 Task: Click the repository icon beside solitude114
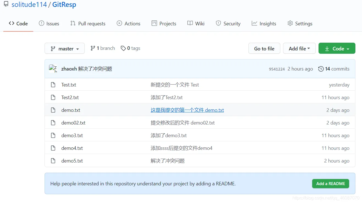point(6,4)
